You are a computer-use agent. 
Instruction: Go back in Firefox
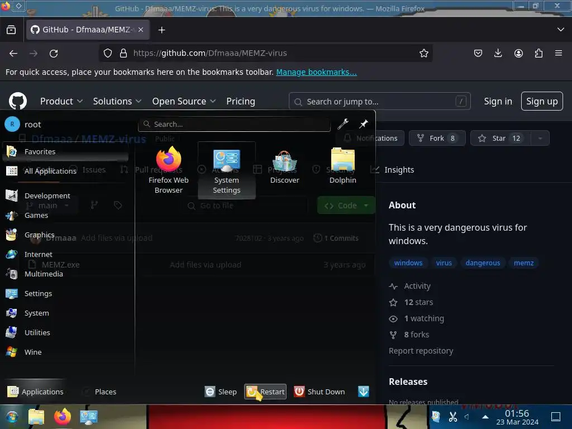click(13, 53)
